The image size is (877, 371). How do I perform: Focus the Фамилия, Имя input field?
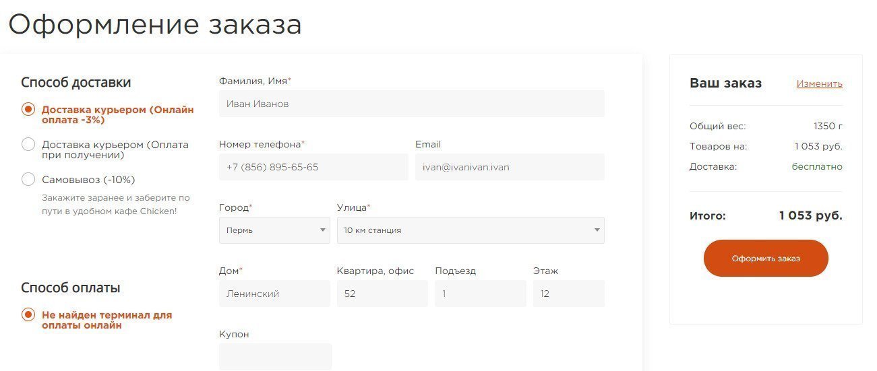411,104
